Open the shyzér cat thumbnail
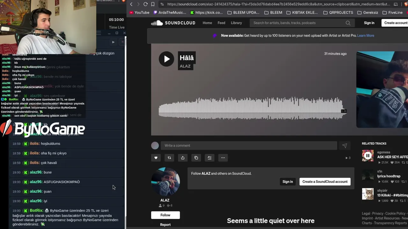This screenshot has height=229, width=408. tap(368, 194)
